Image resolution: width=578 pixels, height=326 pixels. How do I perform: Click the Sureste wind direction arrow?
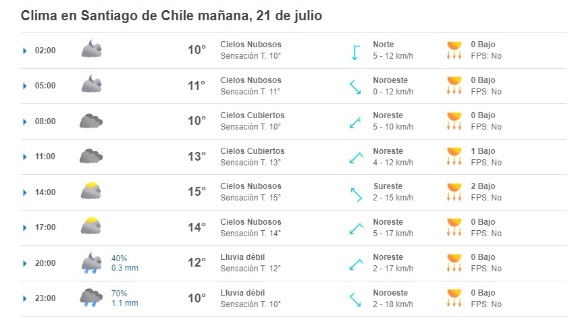click(355, 192)
